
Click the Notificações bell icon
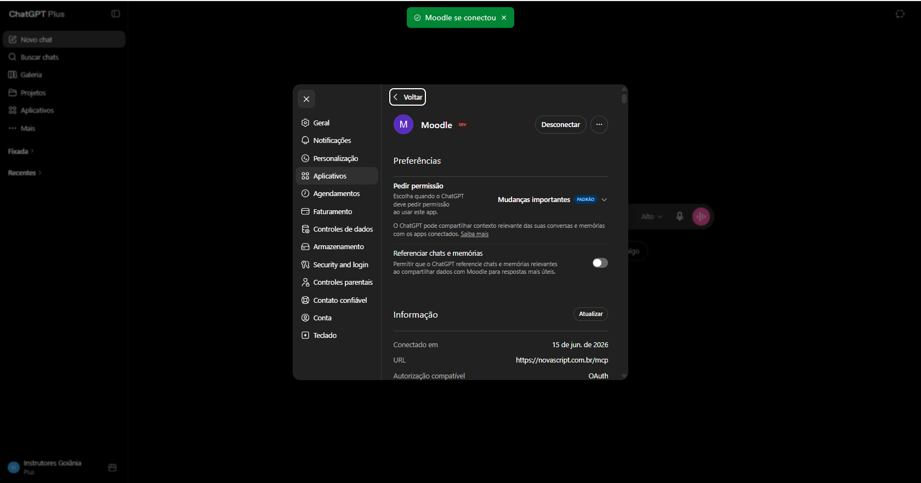[x=305, y=140]
